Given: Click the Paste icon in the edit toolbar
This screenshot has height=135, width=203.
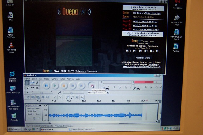Looking at the screenshot, I should point(38,97).
